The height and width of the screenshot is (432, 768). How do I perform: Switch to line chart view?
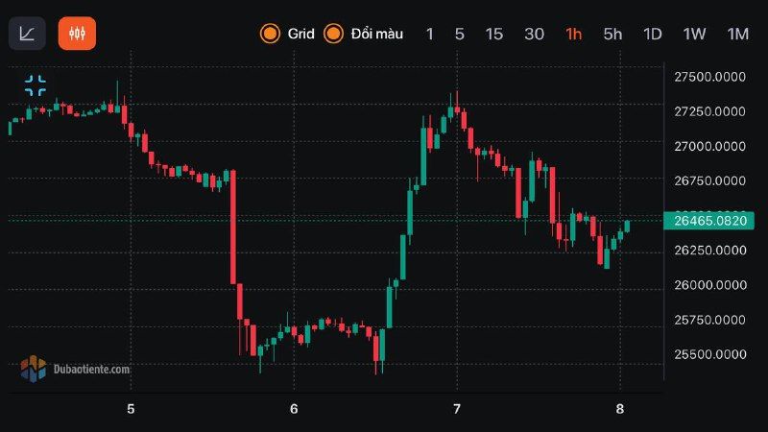click(27, 34)
